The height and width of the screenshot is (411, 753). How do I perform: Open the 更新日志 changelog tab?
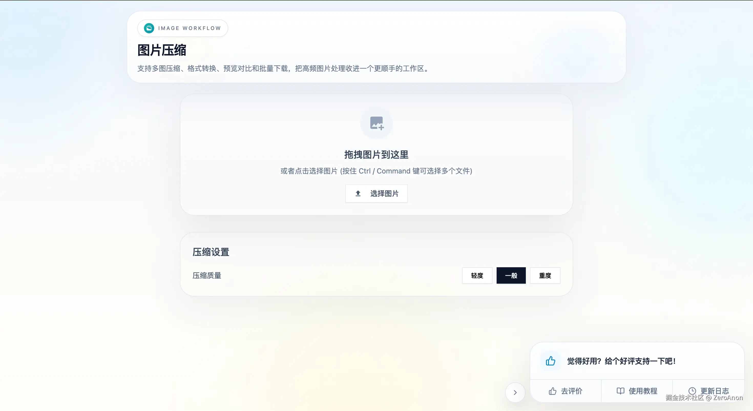[x=714, y=391]
